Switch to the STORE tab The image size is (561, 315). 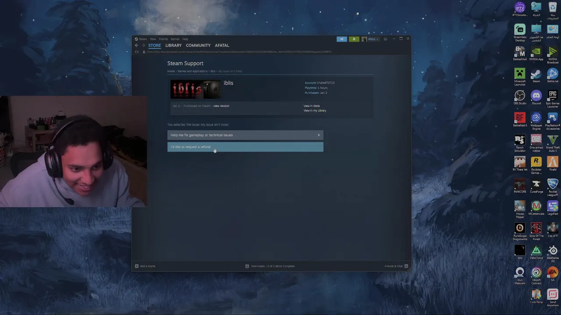click(154, 45)
